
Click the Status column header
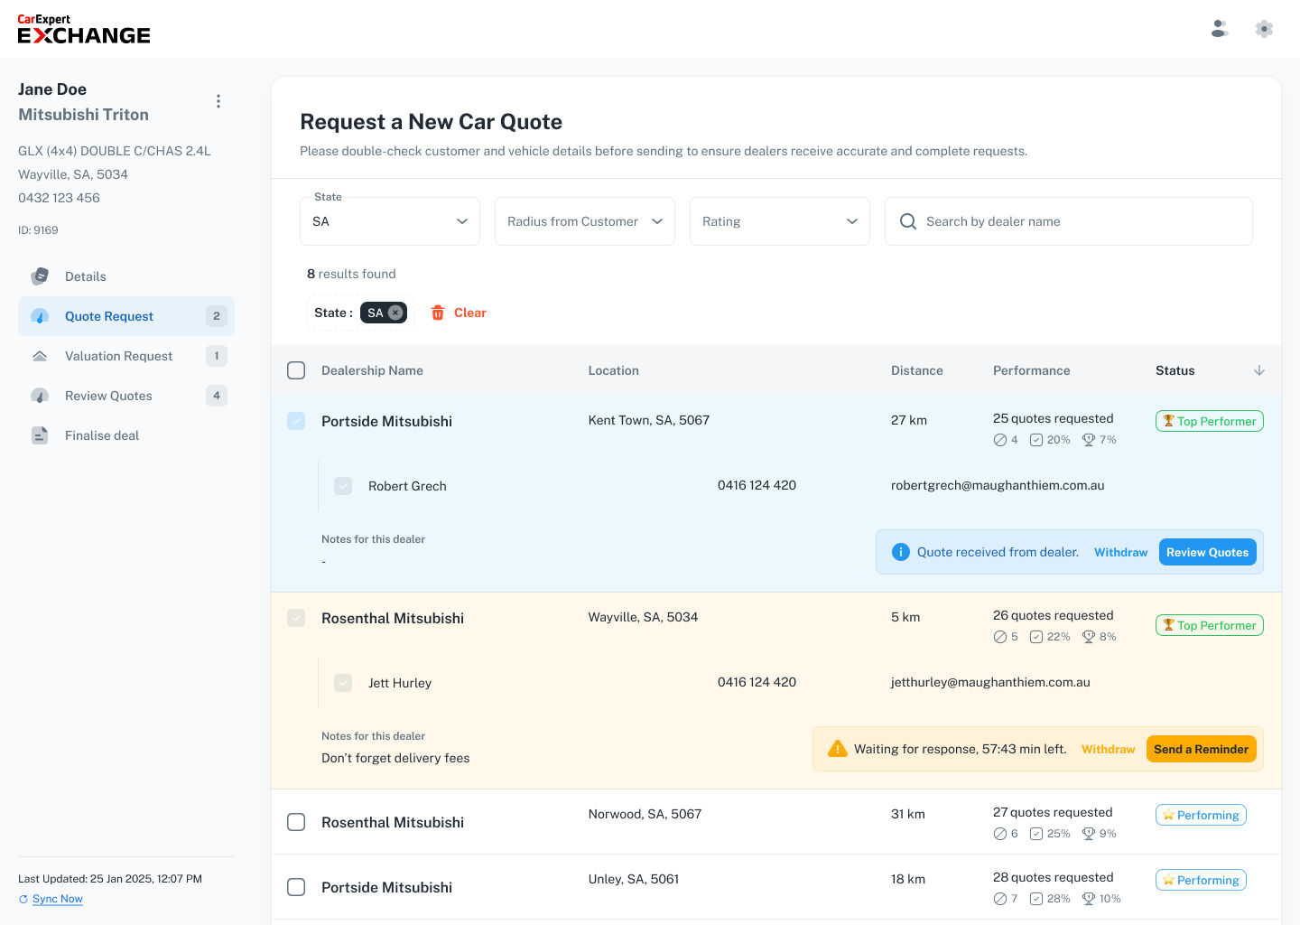[x=1175, y=370]
